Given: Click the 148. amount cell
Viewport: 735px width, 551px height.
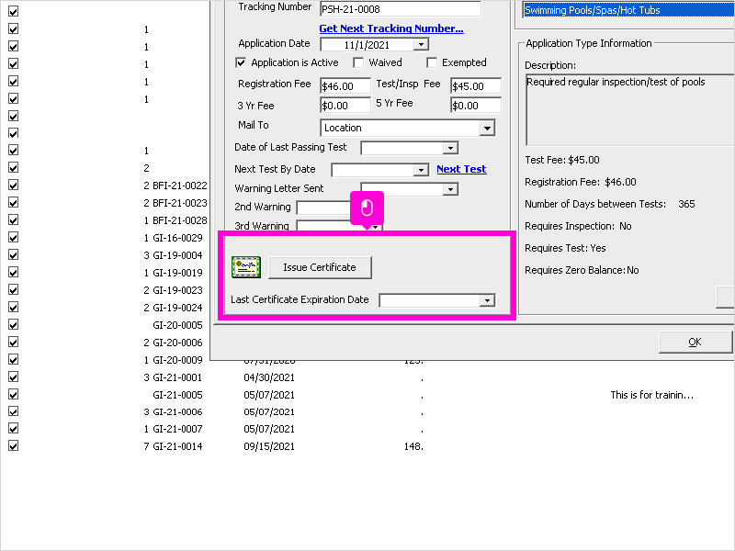Looking at the screenshot, I should (x=413, y=446).
